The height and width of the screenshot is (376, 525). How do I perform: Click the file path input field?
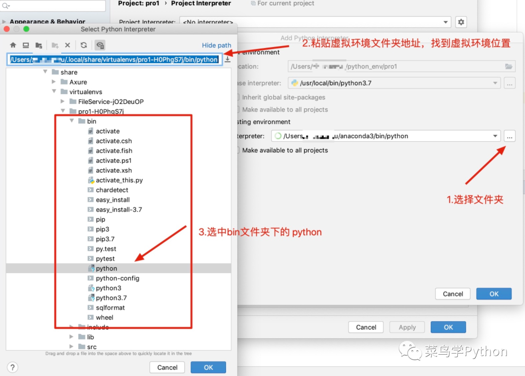click(115, 60)
